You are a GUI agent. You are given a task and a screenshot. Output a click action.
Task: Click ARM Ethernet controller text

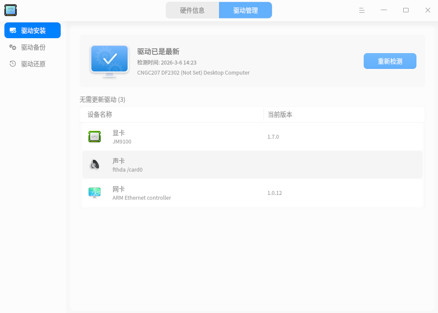pos(142,198)
